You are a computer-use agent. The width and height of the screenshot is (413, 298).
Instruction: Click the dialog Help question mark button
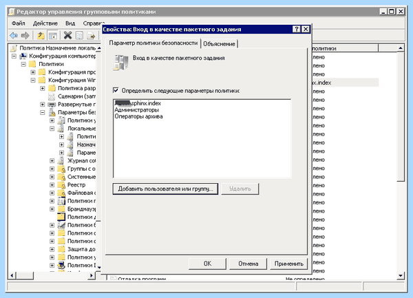297,29
